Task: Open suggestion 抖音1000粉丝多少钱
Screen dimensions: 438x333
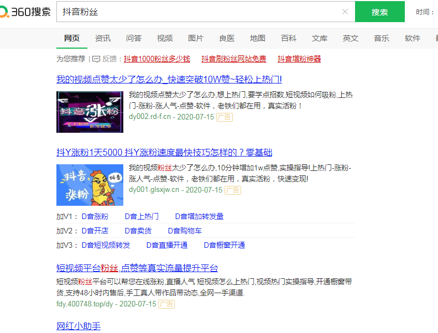Action: click(x=157, y=59)
